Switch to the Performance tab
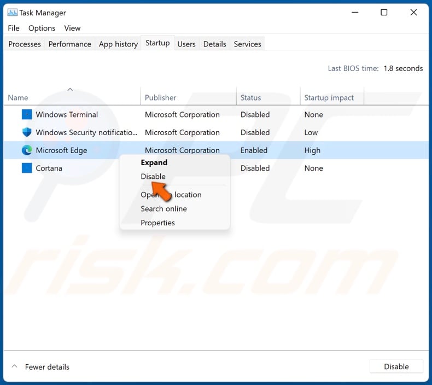 point(69,44)
